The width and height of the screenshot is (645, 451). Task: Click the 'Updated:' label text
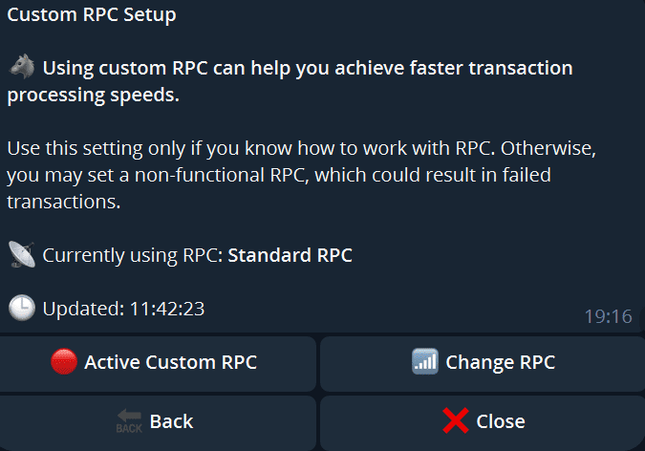click(x=83, y=309)
